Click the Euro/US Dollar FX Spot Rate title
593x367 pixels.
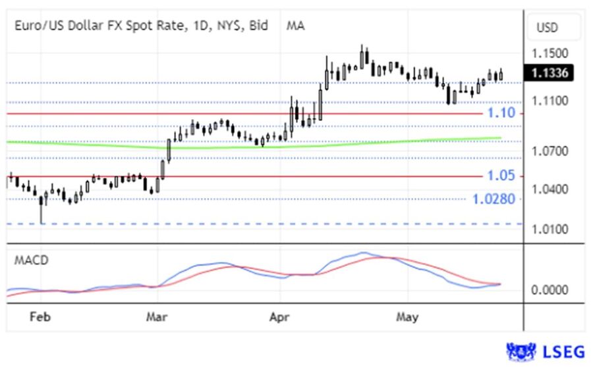[x=141, y=26]
